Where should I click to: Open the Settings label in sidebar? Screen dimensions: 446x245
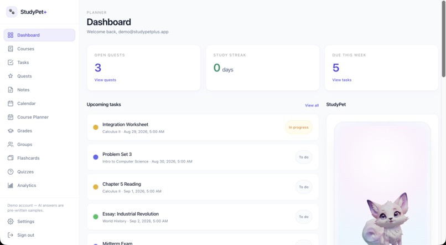coord(25,221)
